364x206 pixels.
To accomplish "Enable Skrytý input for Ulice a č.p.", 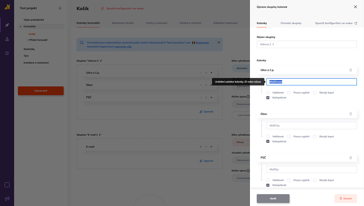I will [314, 92].
